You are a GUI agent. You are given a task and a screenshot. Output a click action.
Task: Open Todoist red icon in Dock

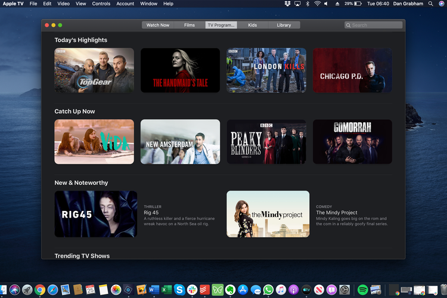(204, 290)
